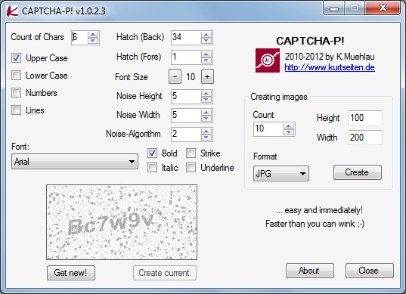This screenshot has height=294, width=406.
Task: Decrease Noise Height with down arrow
Action: [206, 99]
